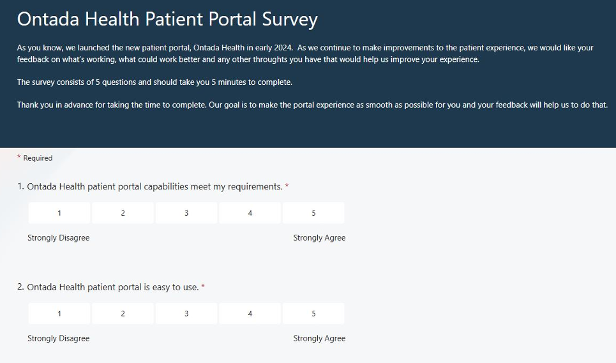The height and width of the screenshot is (363, 616).
Task: Pick rating 3 for easy to use question
Action: (x=186, y=313)
